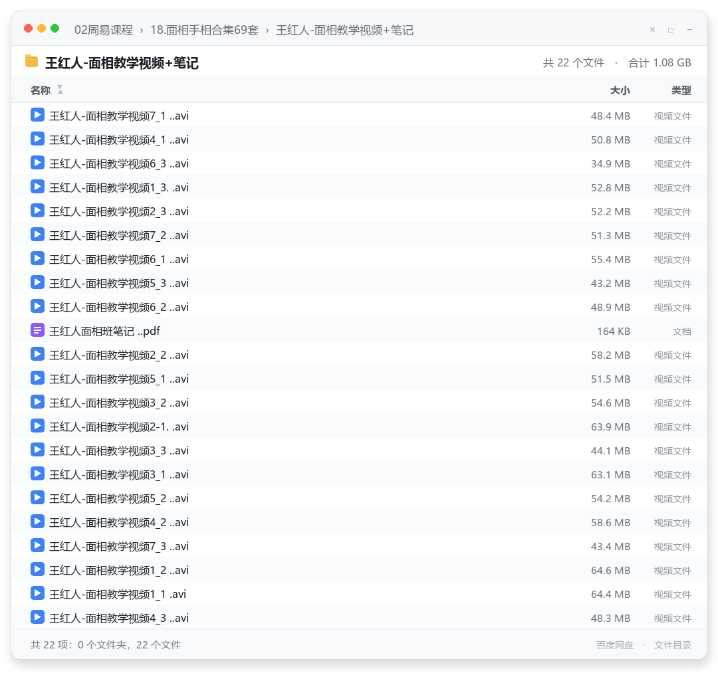Select file name 王红人-面相教学视频2_3 ..avi
The width and height of the screenshot is (718, 675).
tap(118, 211)
